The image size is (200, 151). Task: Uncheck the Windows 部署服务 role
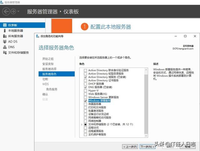pos(85,101)
